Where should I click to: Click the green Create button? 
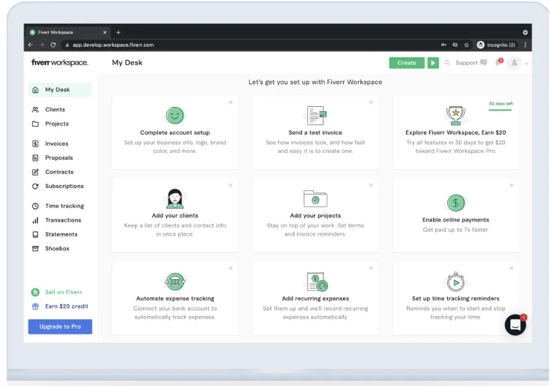click(406, 63)
